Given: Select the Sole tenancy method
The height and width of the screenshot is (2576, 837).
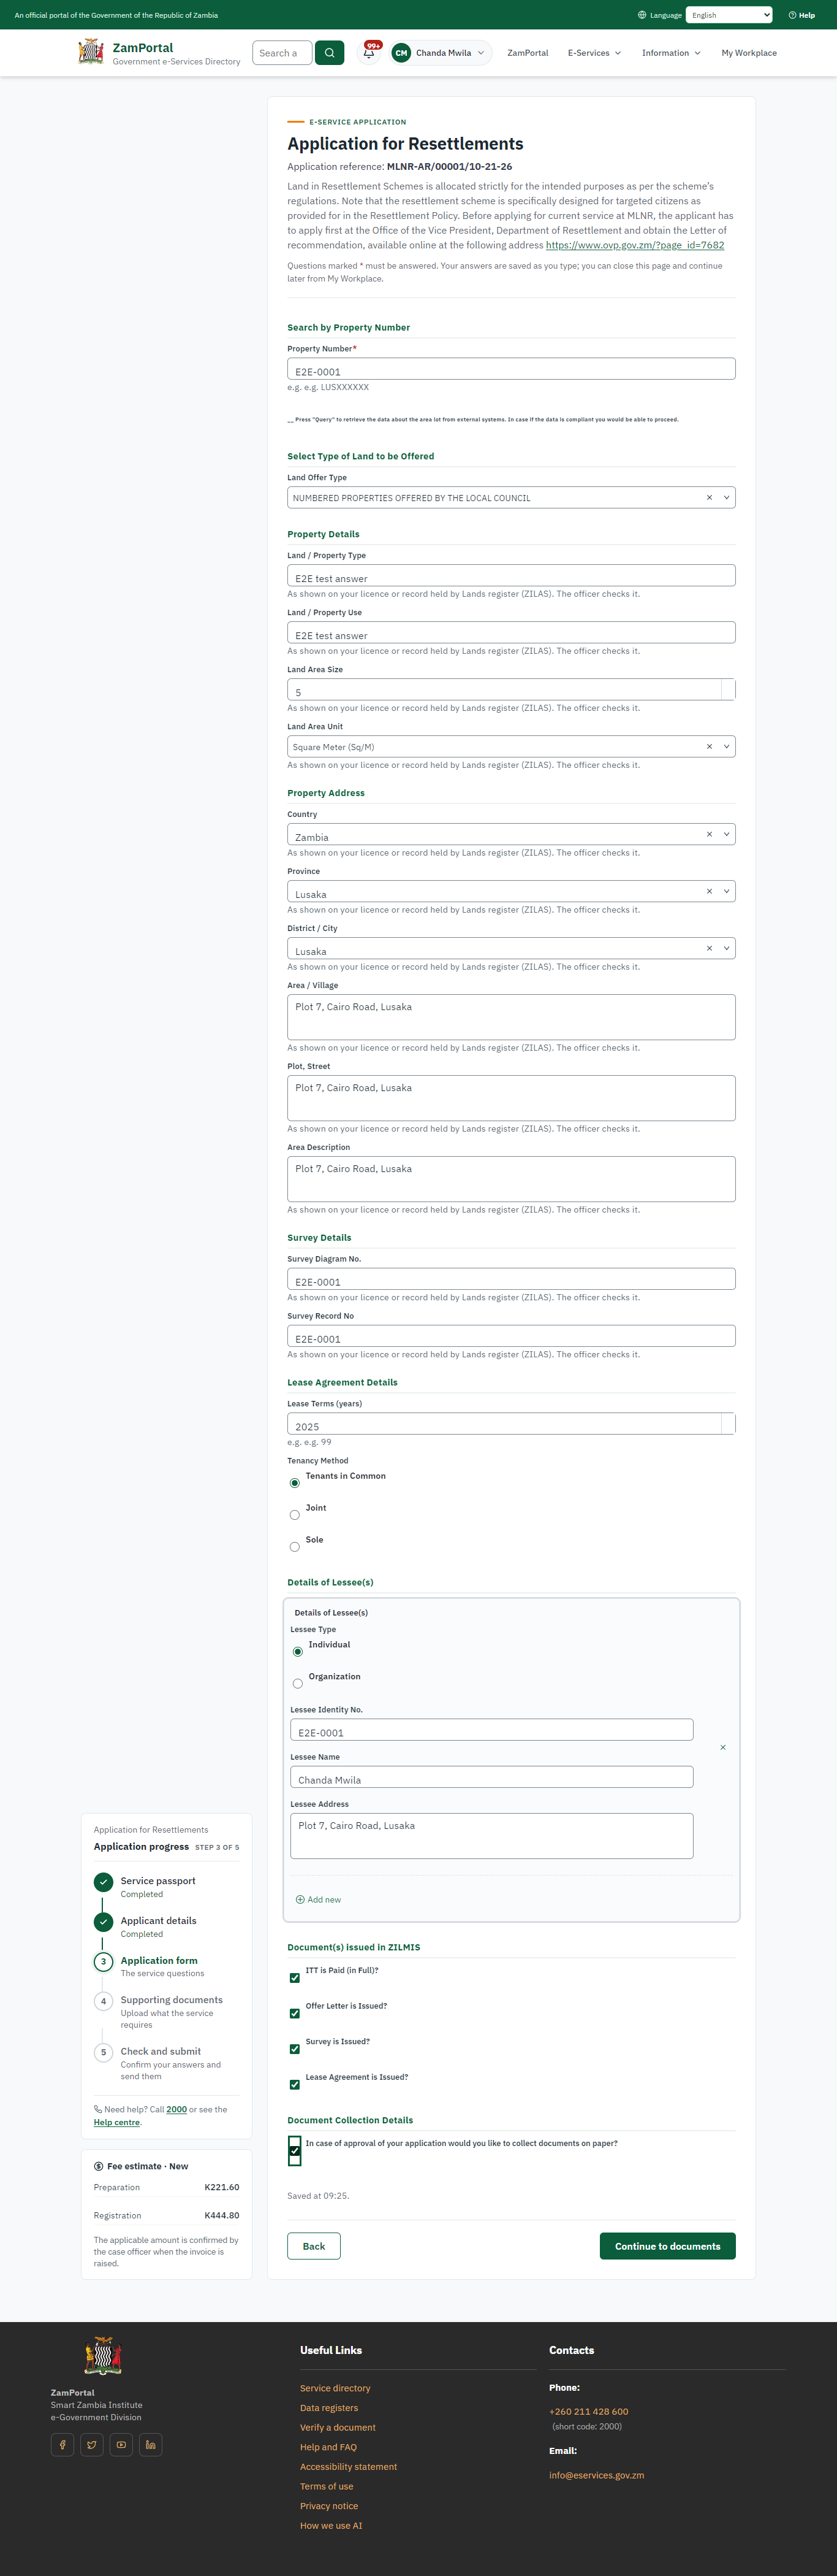Looking at the screenshot, I should [295, 1547].
